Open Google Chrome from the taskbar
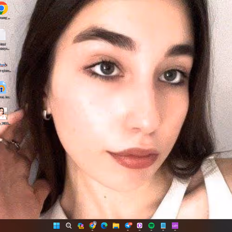Image resolution: width=232 pixels, height=232 pixels. coord(92,226)
